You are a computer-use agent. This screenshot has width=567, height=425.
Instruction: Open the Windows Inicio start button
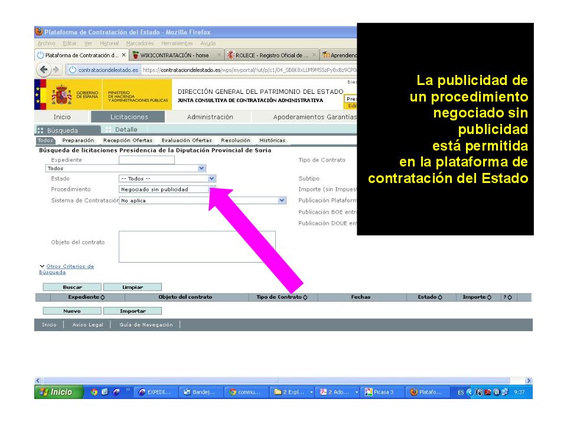coord(58,392)
